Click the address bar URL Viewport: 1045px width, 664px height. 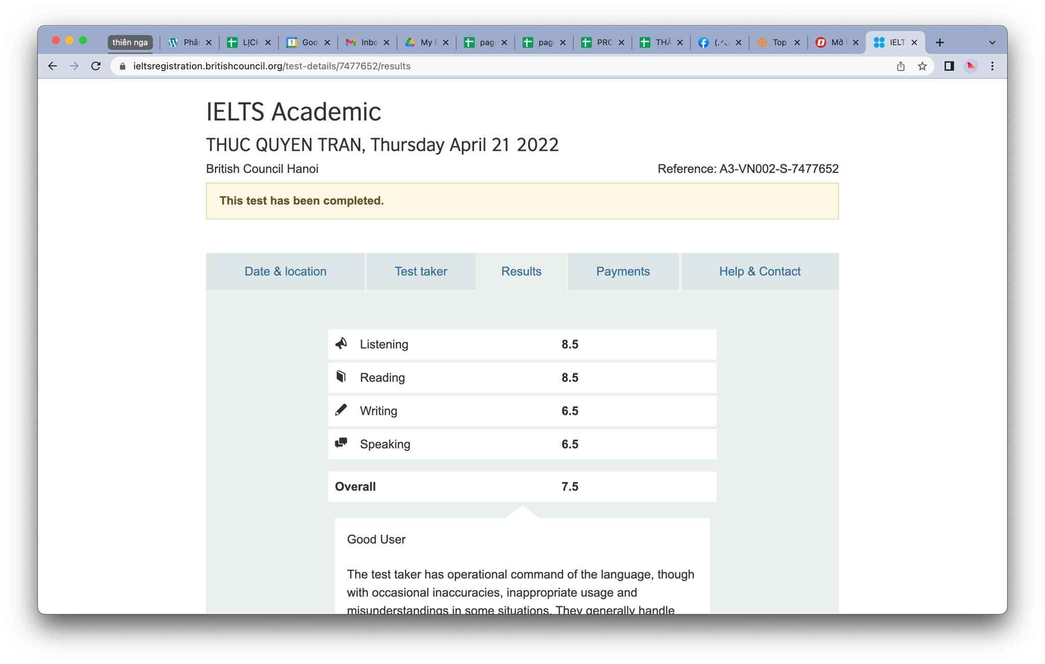(x=271, y=66)
